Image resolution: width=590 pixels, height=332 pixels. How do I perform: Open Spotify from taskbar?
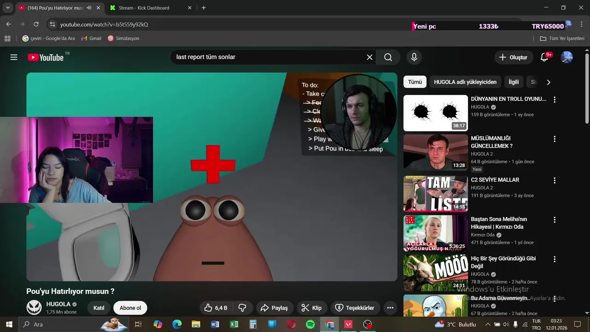[310, 324]
